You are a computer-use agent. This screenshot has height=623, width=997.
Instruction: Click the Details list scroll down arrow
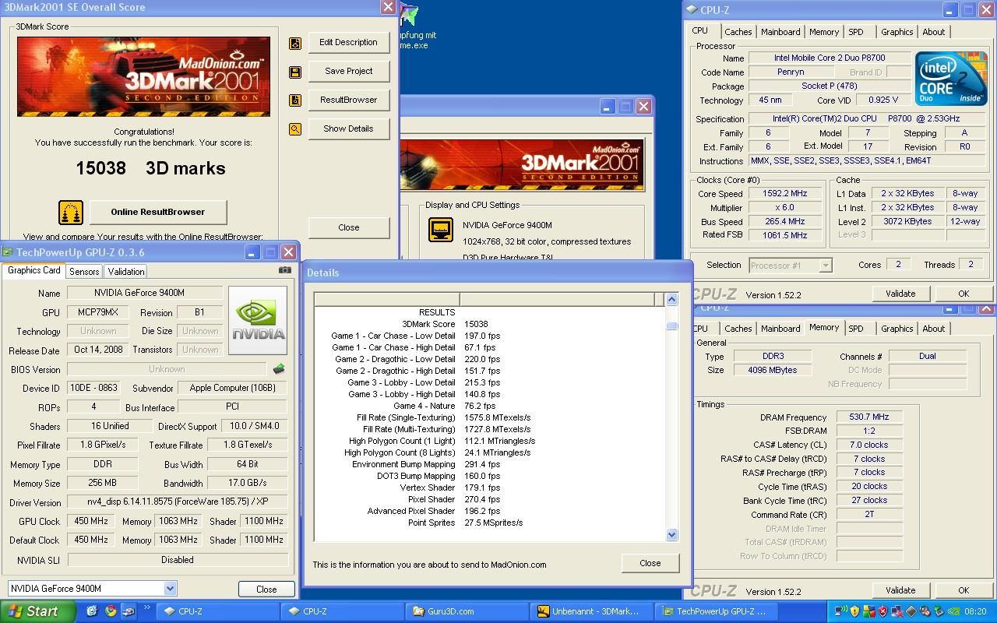tap(672, 534)
